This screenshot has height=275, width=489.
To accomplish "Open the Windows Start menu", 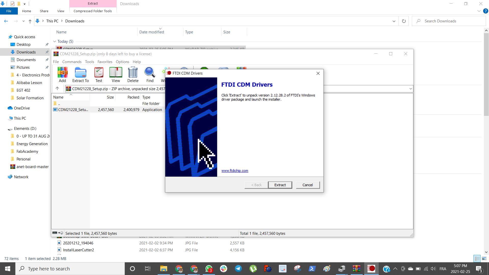I will click(8, 269).
